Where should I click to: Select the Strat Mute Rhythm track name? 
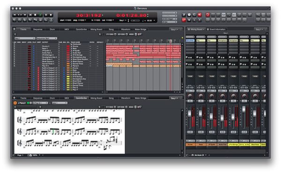click(x=80, y=60)
